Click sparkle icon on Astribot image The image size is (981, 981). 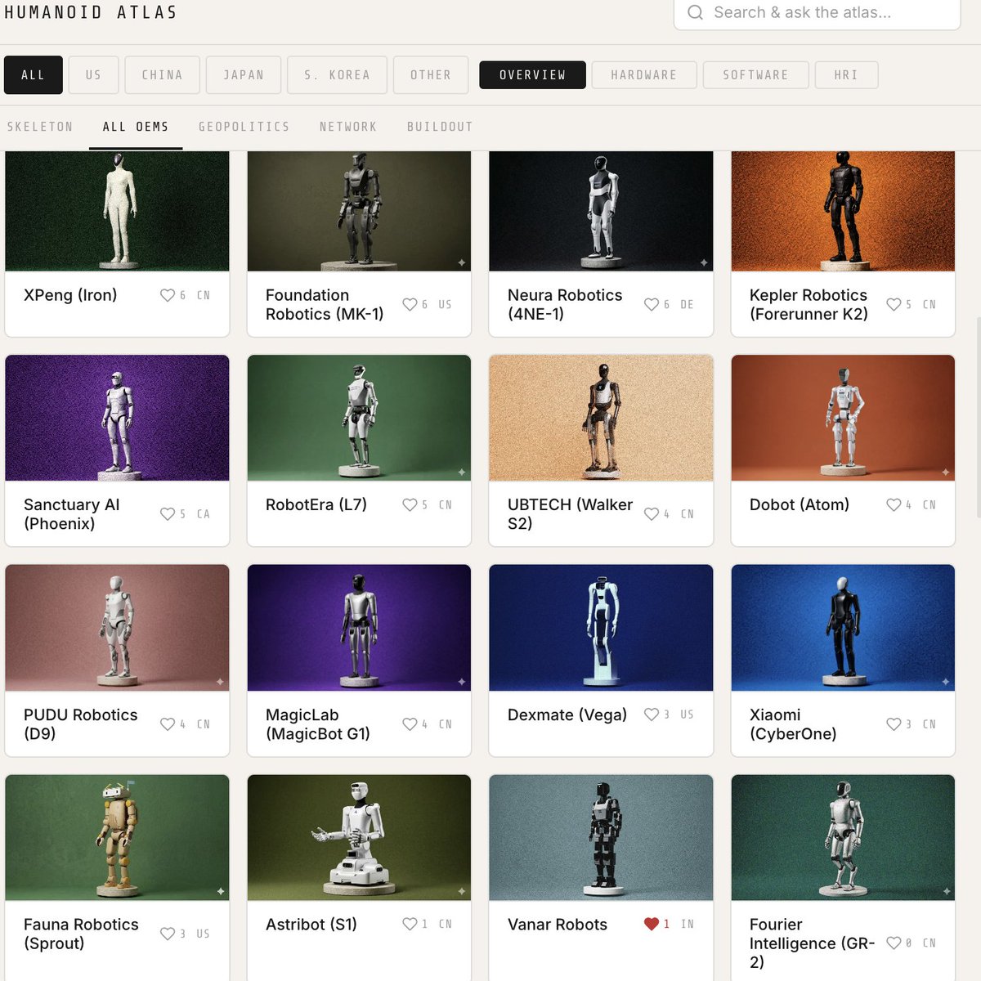(462, 891)
